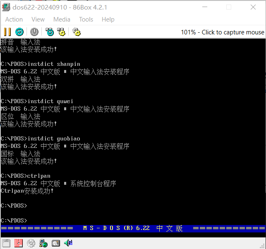Click the hard disk status icon

[x=56, y=243]
